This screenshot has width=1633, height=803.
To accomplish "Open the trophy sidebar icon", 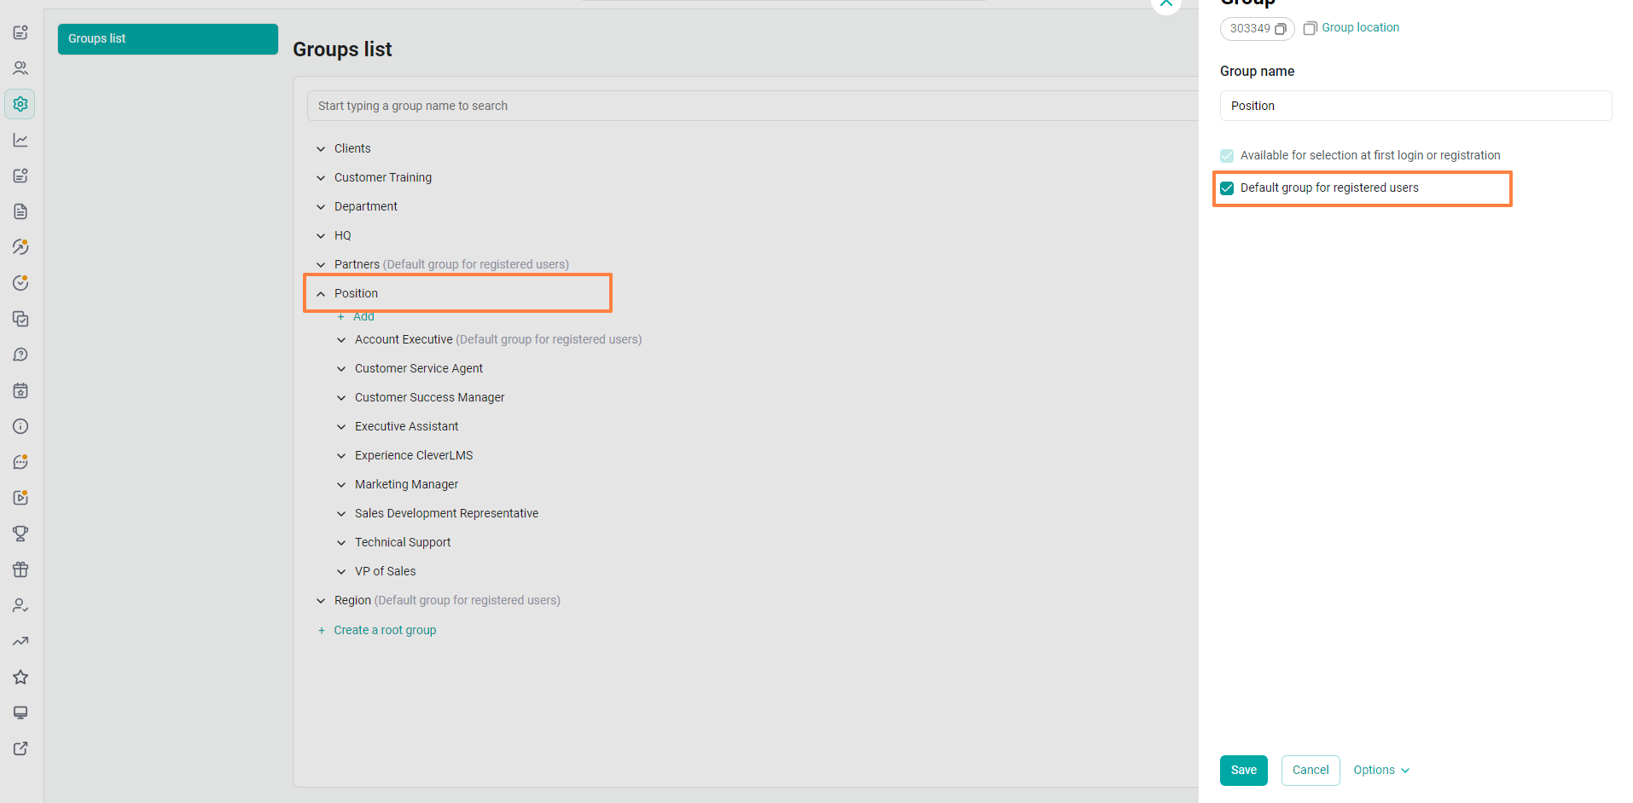I will point(20,534).
